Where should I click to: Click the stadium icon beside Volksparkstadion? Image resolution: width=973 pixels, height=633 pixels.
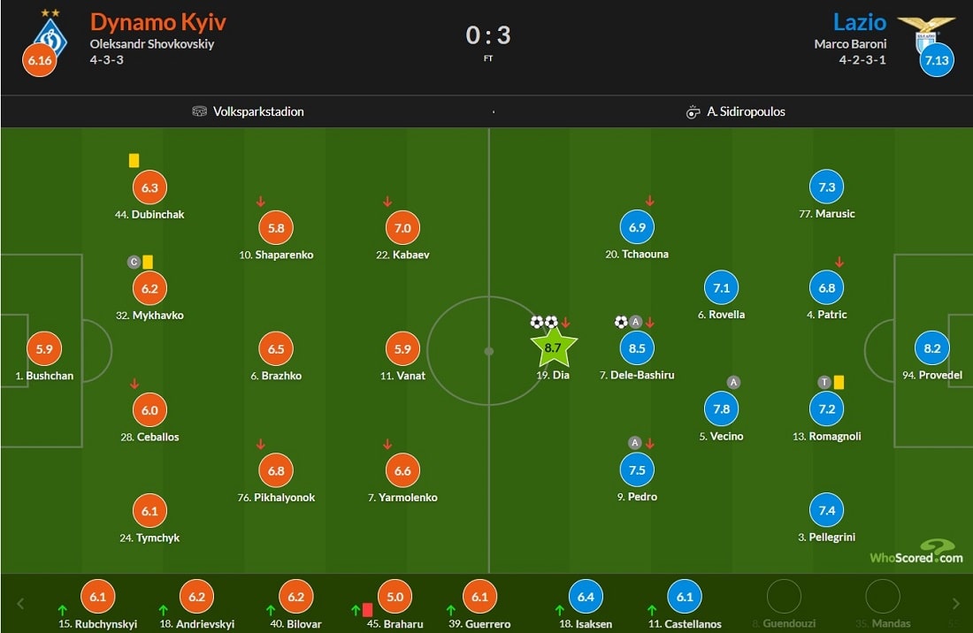point(199,111)
